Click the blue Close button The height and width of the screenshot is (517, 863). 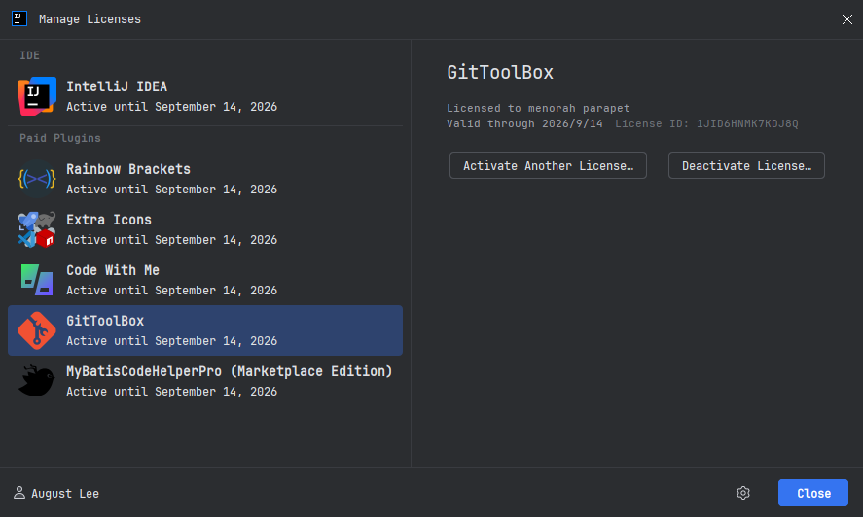813,493
